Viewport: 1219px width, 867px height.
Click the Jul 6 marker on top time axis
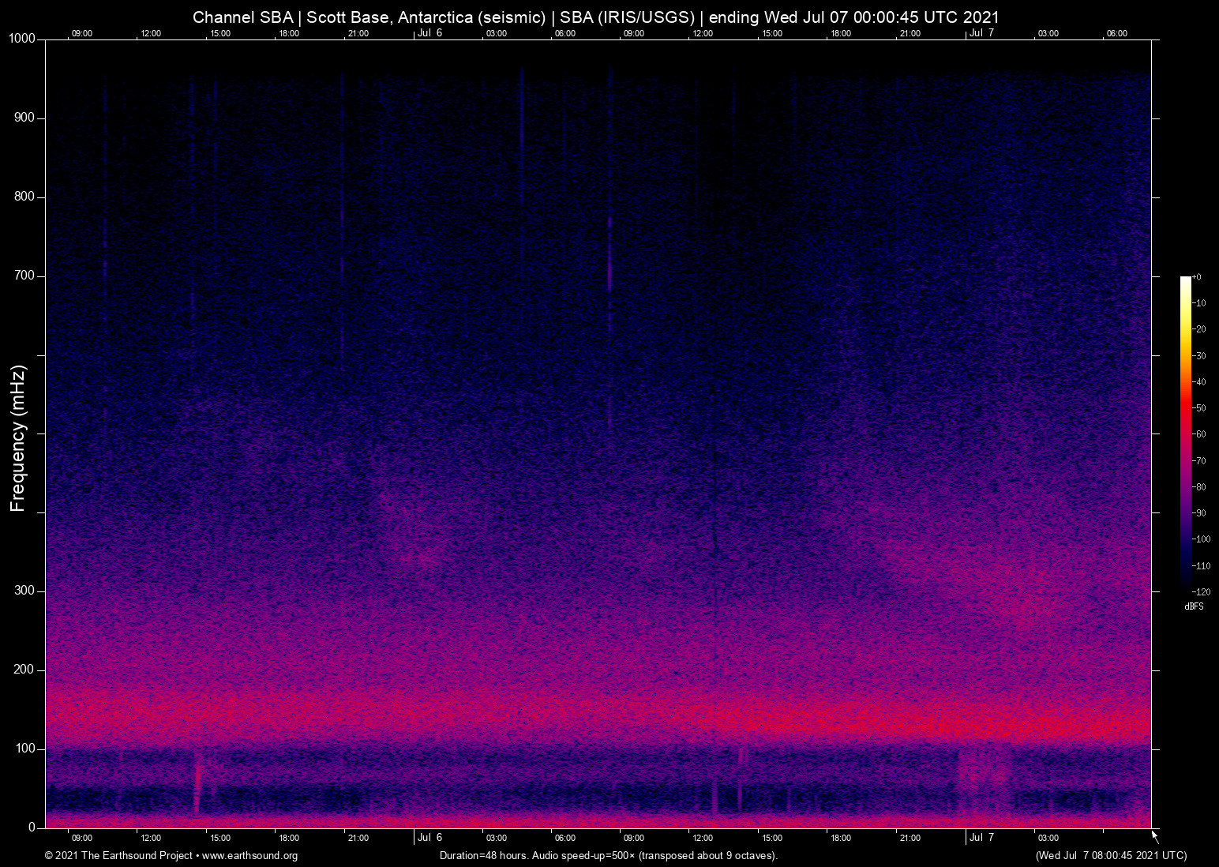click(429, 33)
